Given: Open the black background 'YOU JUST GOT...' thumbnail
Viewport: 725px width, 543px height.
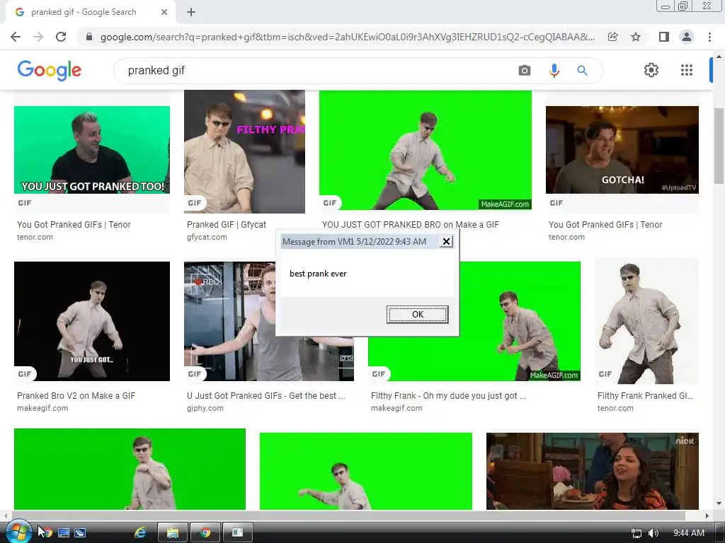Looking at the screenshot, I should (x=92, y=322).
